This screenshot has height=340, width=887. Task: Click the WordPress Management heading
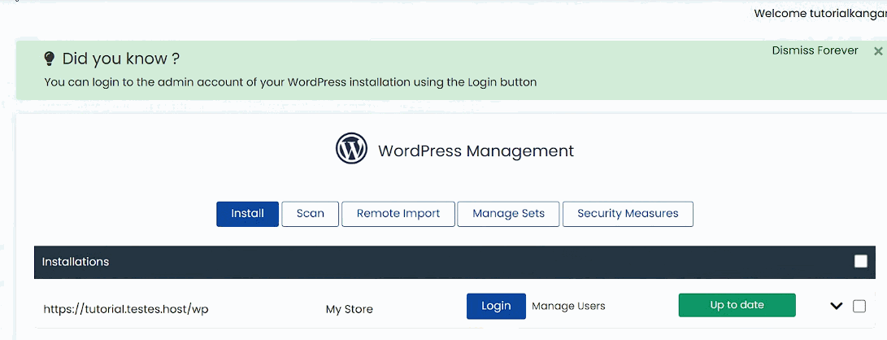point(476,150)
